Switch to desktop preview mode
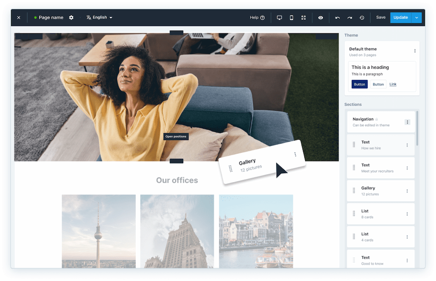 [x=279, y=17]
